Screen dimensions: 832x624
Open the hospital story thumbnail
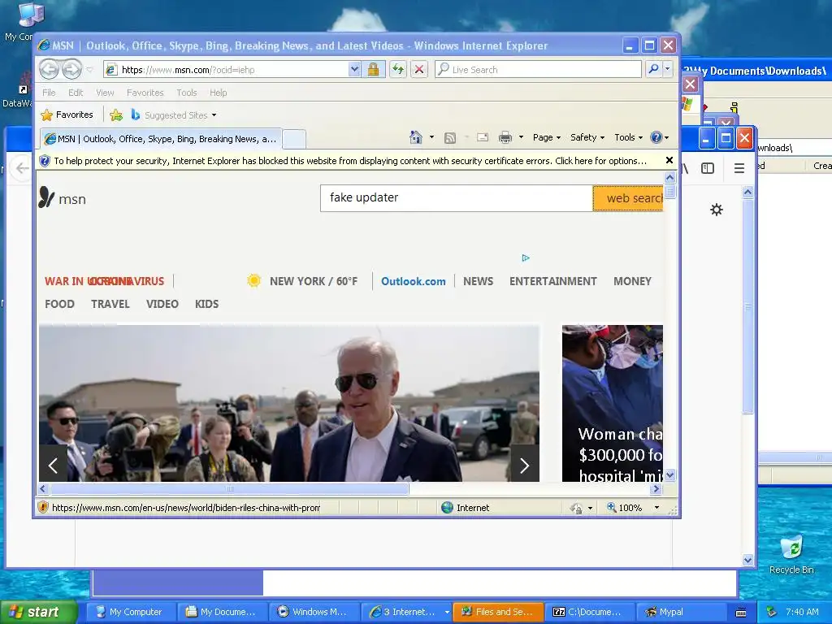[613, 403]
